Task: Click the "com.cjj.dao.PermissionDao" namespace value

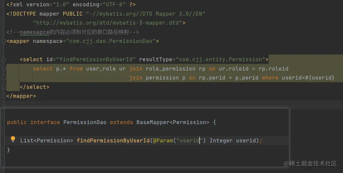Action: [x=111, y=41]
